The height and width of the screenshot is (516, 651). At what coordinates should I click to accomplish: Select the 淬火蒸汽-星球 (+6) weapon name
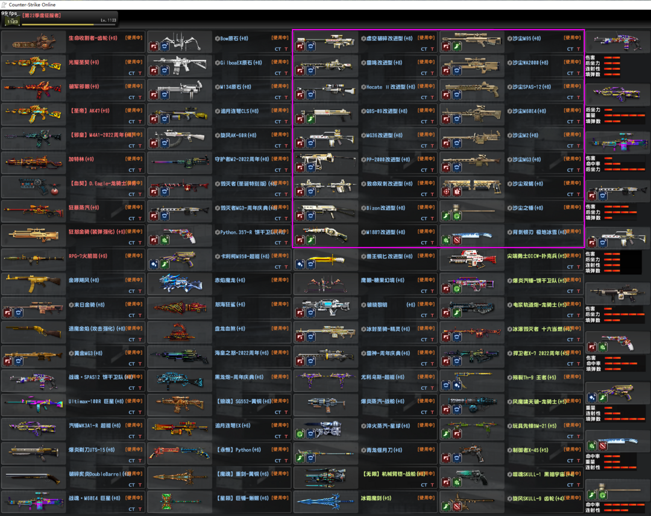(x=388, y=426)
